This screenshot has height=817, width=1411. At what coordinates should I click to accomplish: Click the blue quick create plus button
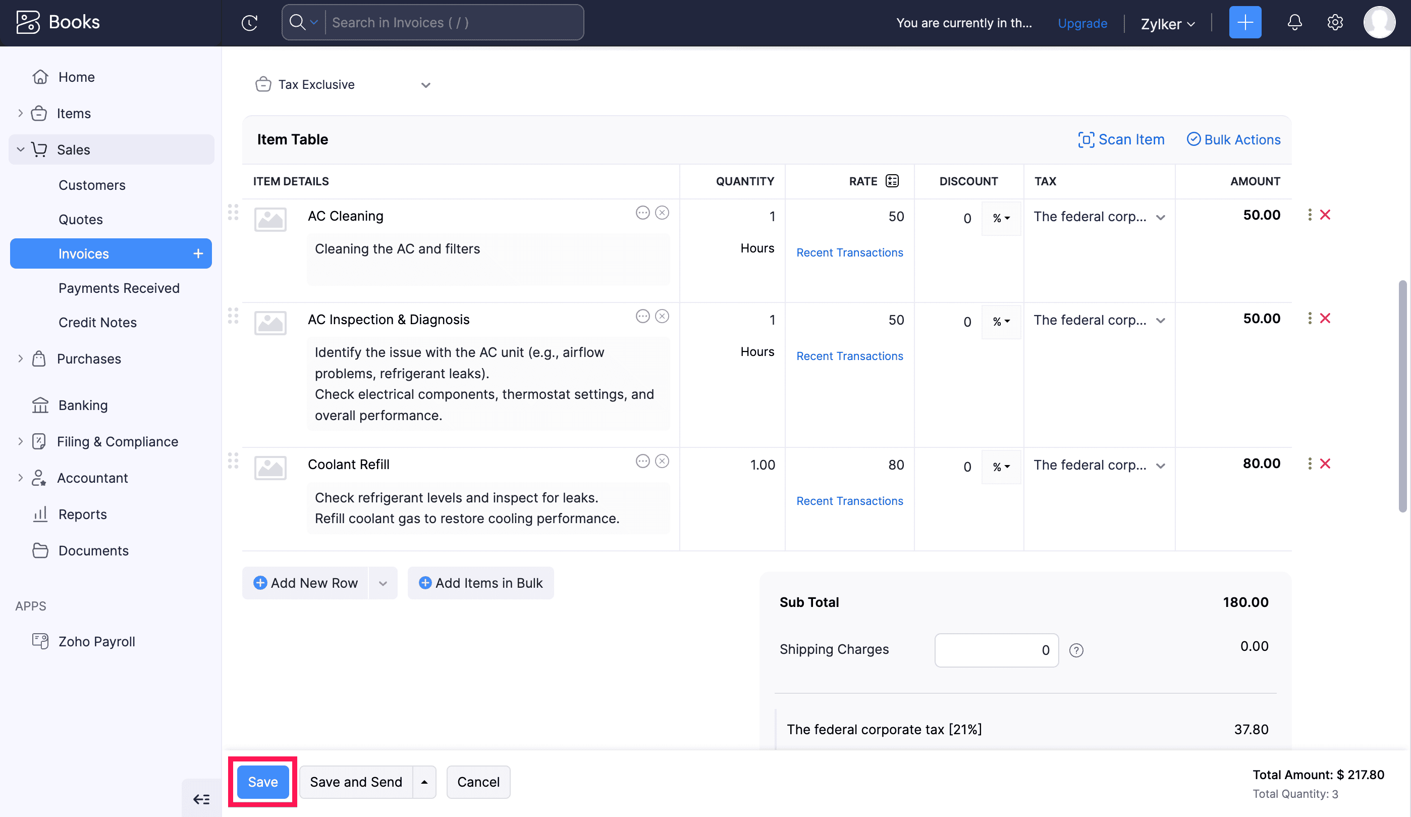[1244, 23]
